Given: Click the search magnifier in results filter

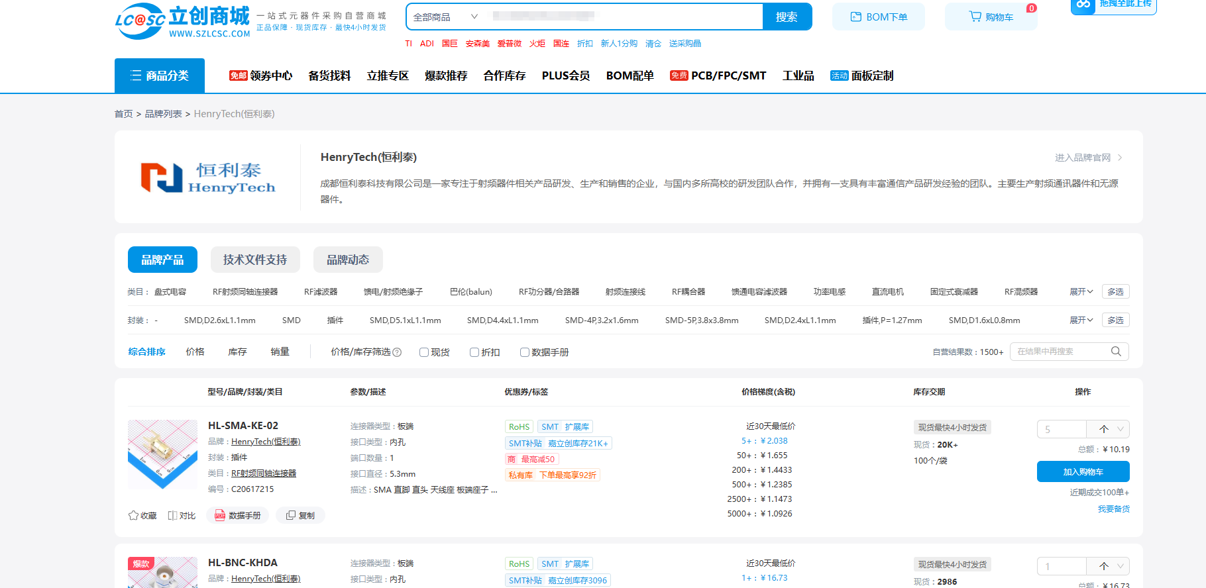Looking at the screenshot, I should pyautogui.click(x=1116, y=352).
